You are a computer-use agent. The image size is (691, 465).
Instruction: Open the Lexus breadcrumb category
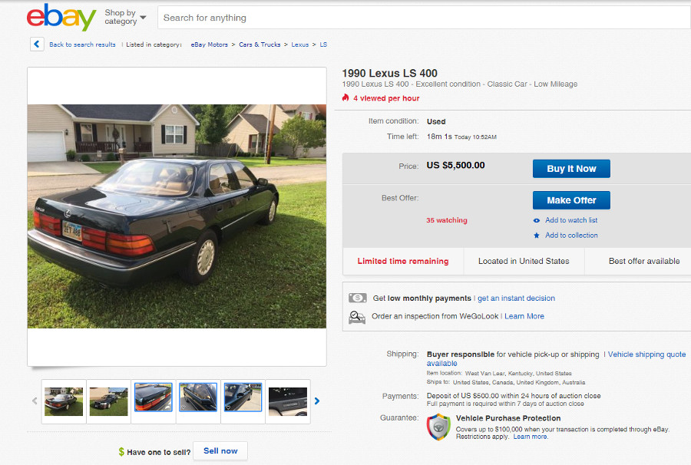point(299,45)
